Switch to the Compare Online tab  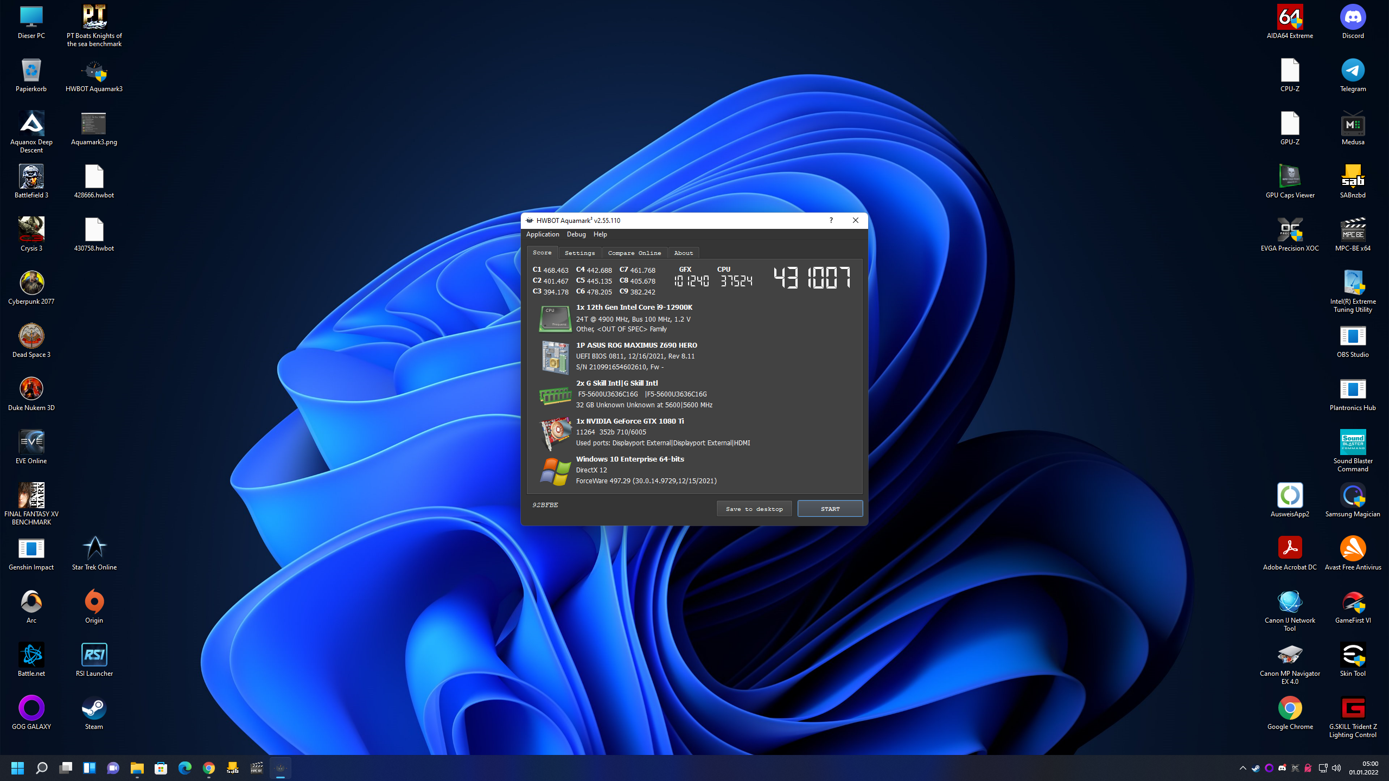[634, 253]
